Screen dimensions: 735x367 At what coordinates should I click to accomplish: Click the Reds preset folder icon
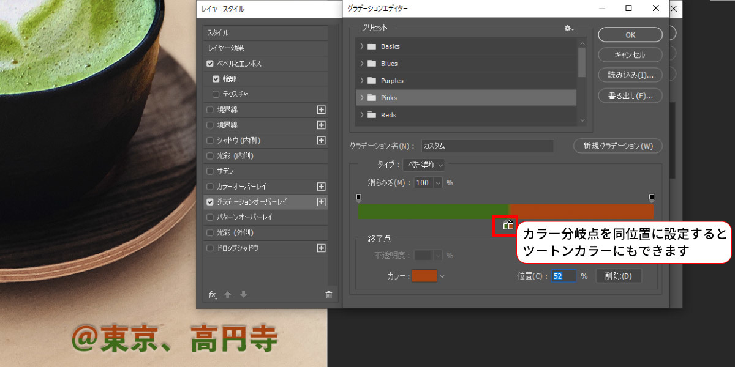[x=372, y=115]
